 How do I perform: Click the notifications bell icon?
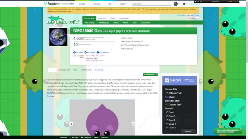pos(184,4)
